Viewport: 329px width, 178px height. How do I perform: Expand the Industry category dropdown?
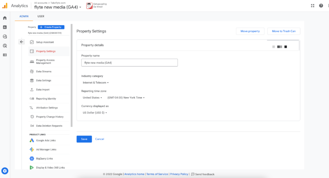pyautogui.click(x=96, y=83)
